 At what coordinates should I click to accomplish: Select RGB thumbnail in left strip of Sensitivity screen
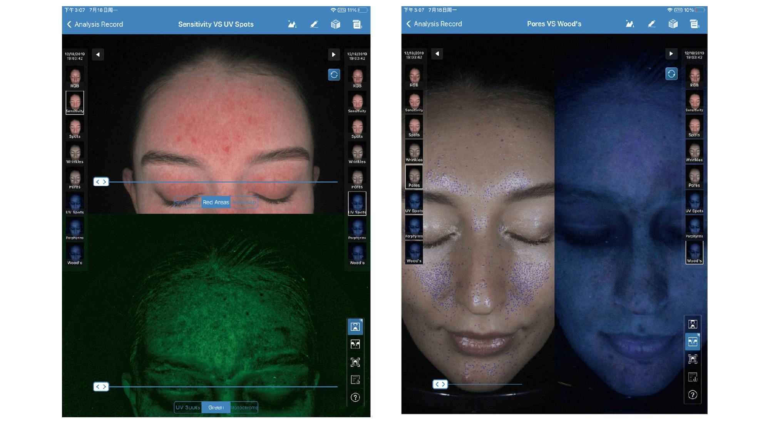[x=75, y=77]
